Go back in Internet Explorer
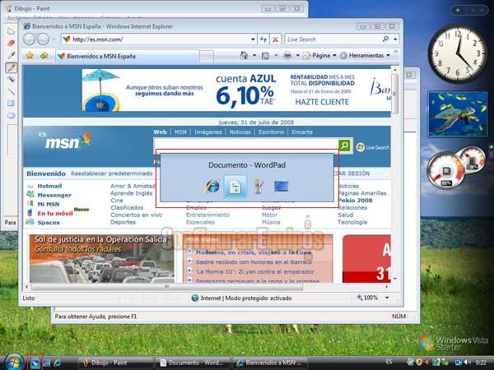Viewport: 494px width, 370px height. point(29,39)
